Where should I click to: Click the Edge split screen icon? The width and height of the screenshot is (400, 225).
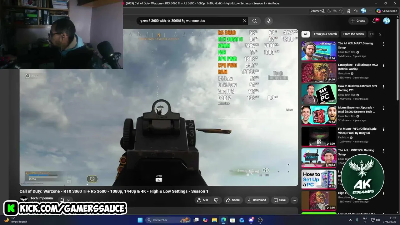tap(329, 11)
